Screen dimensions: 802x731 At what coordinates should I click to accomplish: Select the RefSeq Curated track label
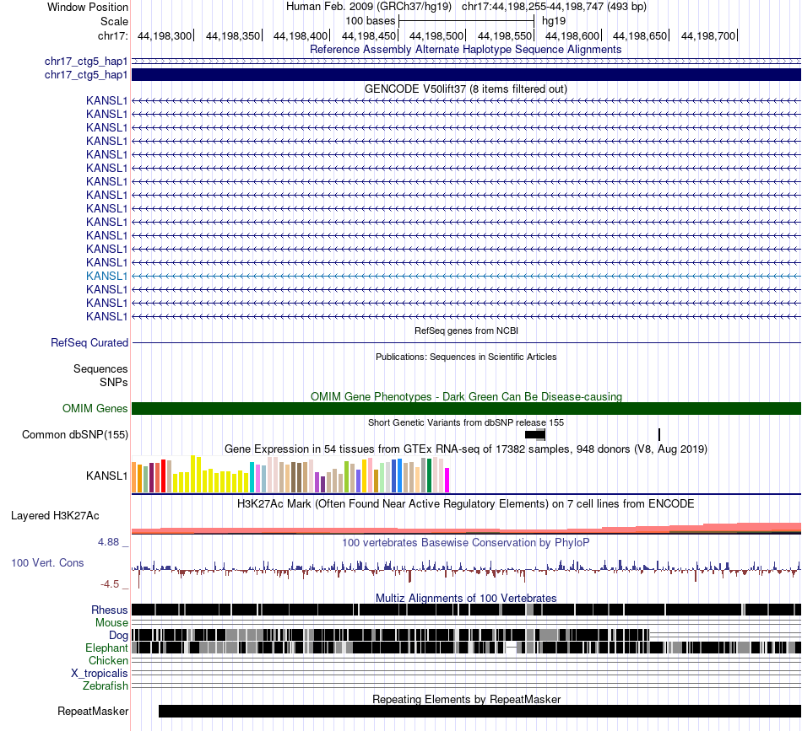(x=89, y=343)
